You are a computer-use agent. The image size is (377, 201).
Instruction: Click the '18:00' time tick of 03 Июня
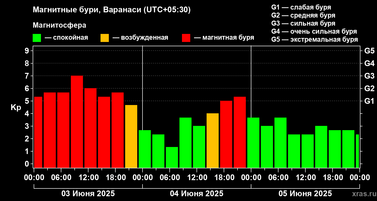point(115,178)
